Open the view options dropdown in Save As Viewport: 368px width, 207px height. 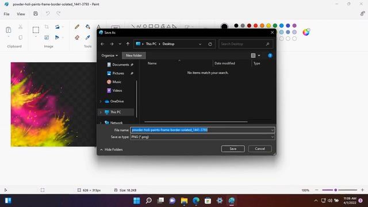(259, 55)
